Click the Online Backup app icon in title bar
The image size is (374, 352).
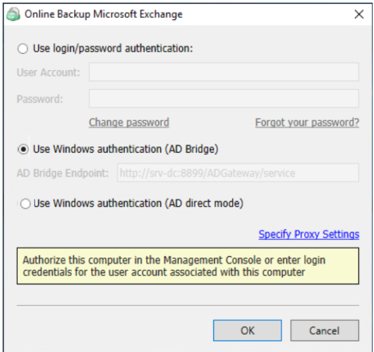pyautogui.click(x=13, y=14)
